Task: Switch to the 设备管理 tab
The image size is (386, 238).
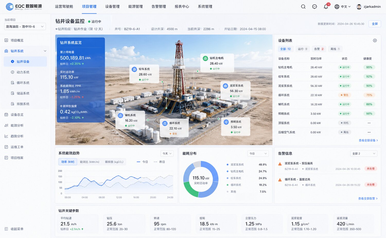Action: 112,6
